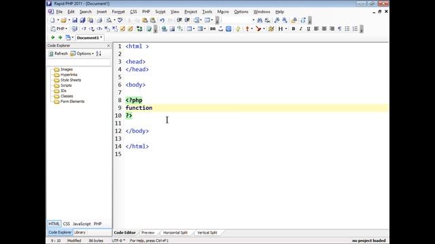Viewport: 435px width, 244px height.
Task: Click the Replace icon beside Find
Action: (x=267, y=20)
